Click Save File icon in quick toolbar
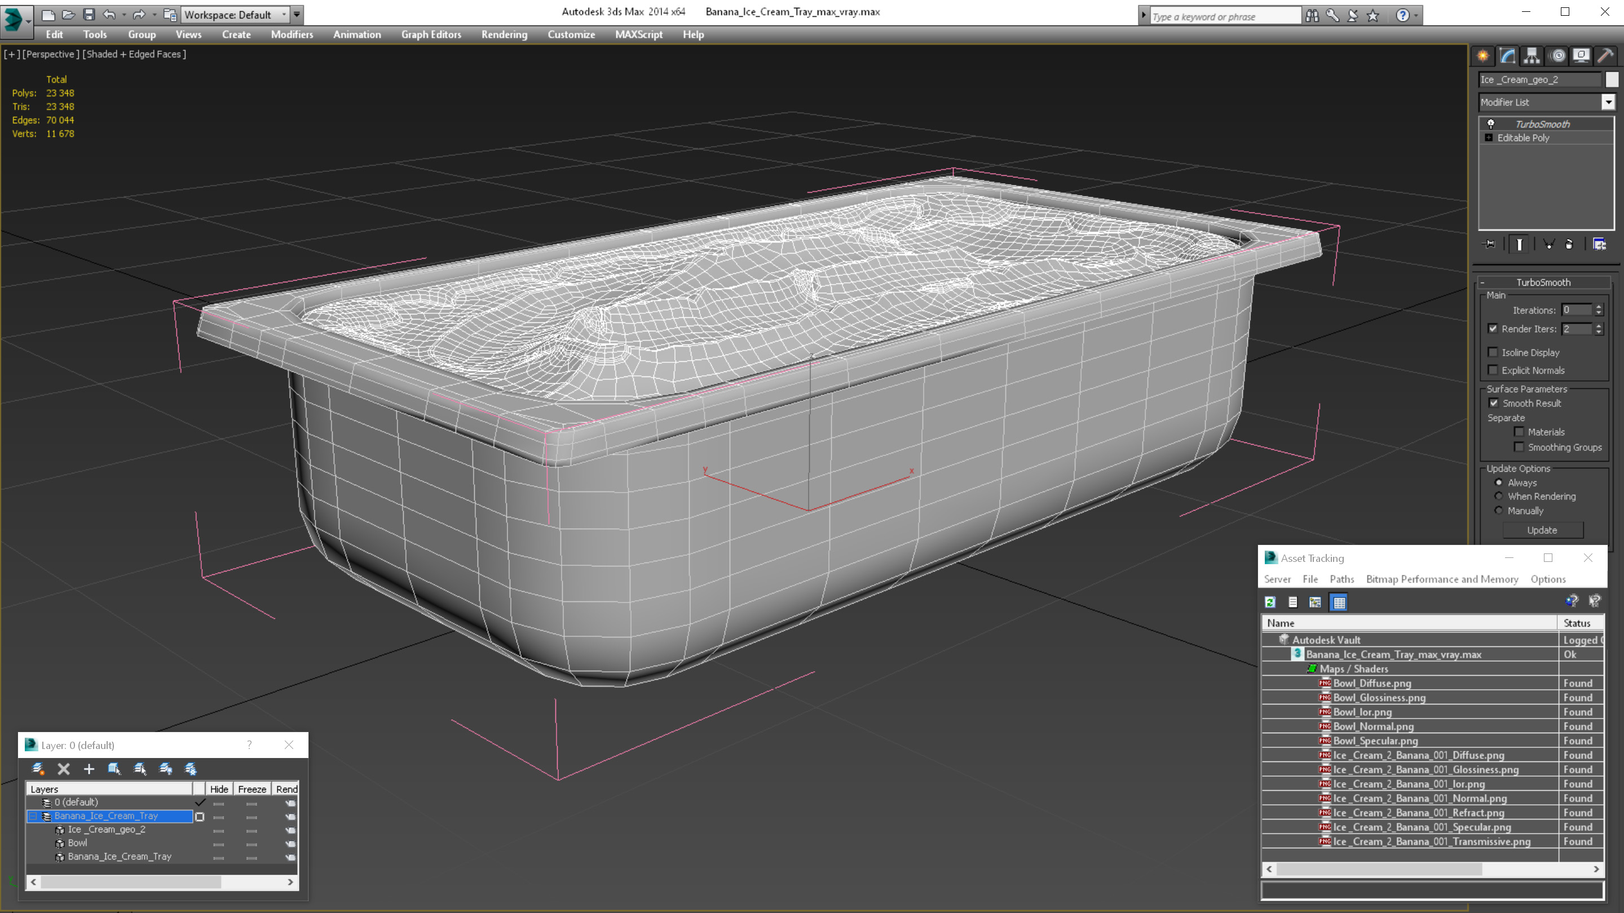The image size is (1624, 913). 89,15
